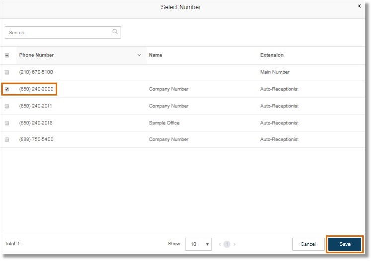Click Company Number in the (650) 240-2011 row
Viewport: 372px width, 261px height.
(x=169, y=106)
